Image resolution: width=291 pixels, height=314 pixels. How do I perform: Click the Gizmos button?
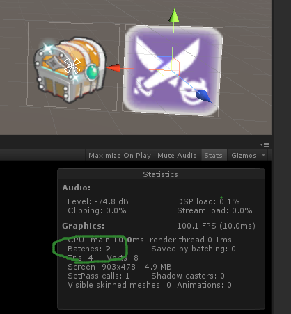point(244,155)
